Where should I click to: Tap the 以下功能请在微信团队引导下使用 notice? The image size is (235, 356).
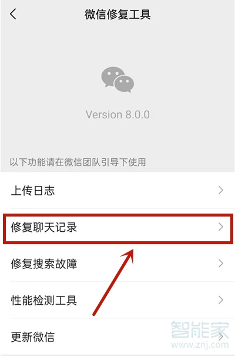78,162
